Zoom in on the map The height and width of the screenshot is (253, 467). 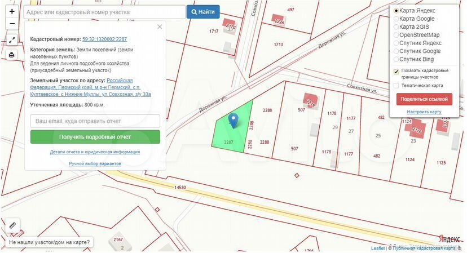click(x=12, y=11)
